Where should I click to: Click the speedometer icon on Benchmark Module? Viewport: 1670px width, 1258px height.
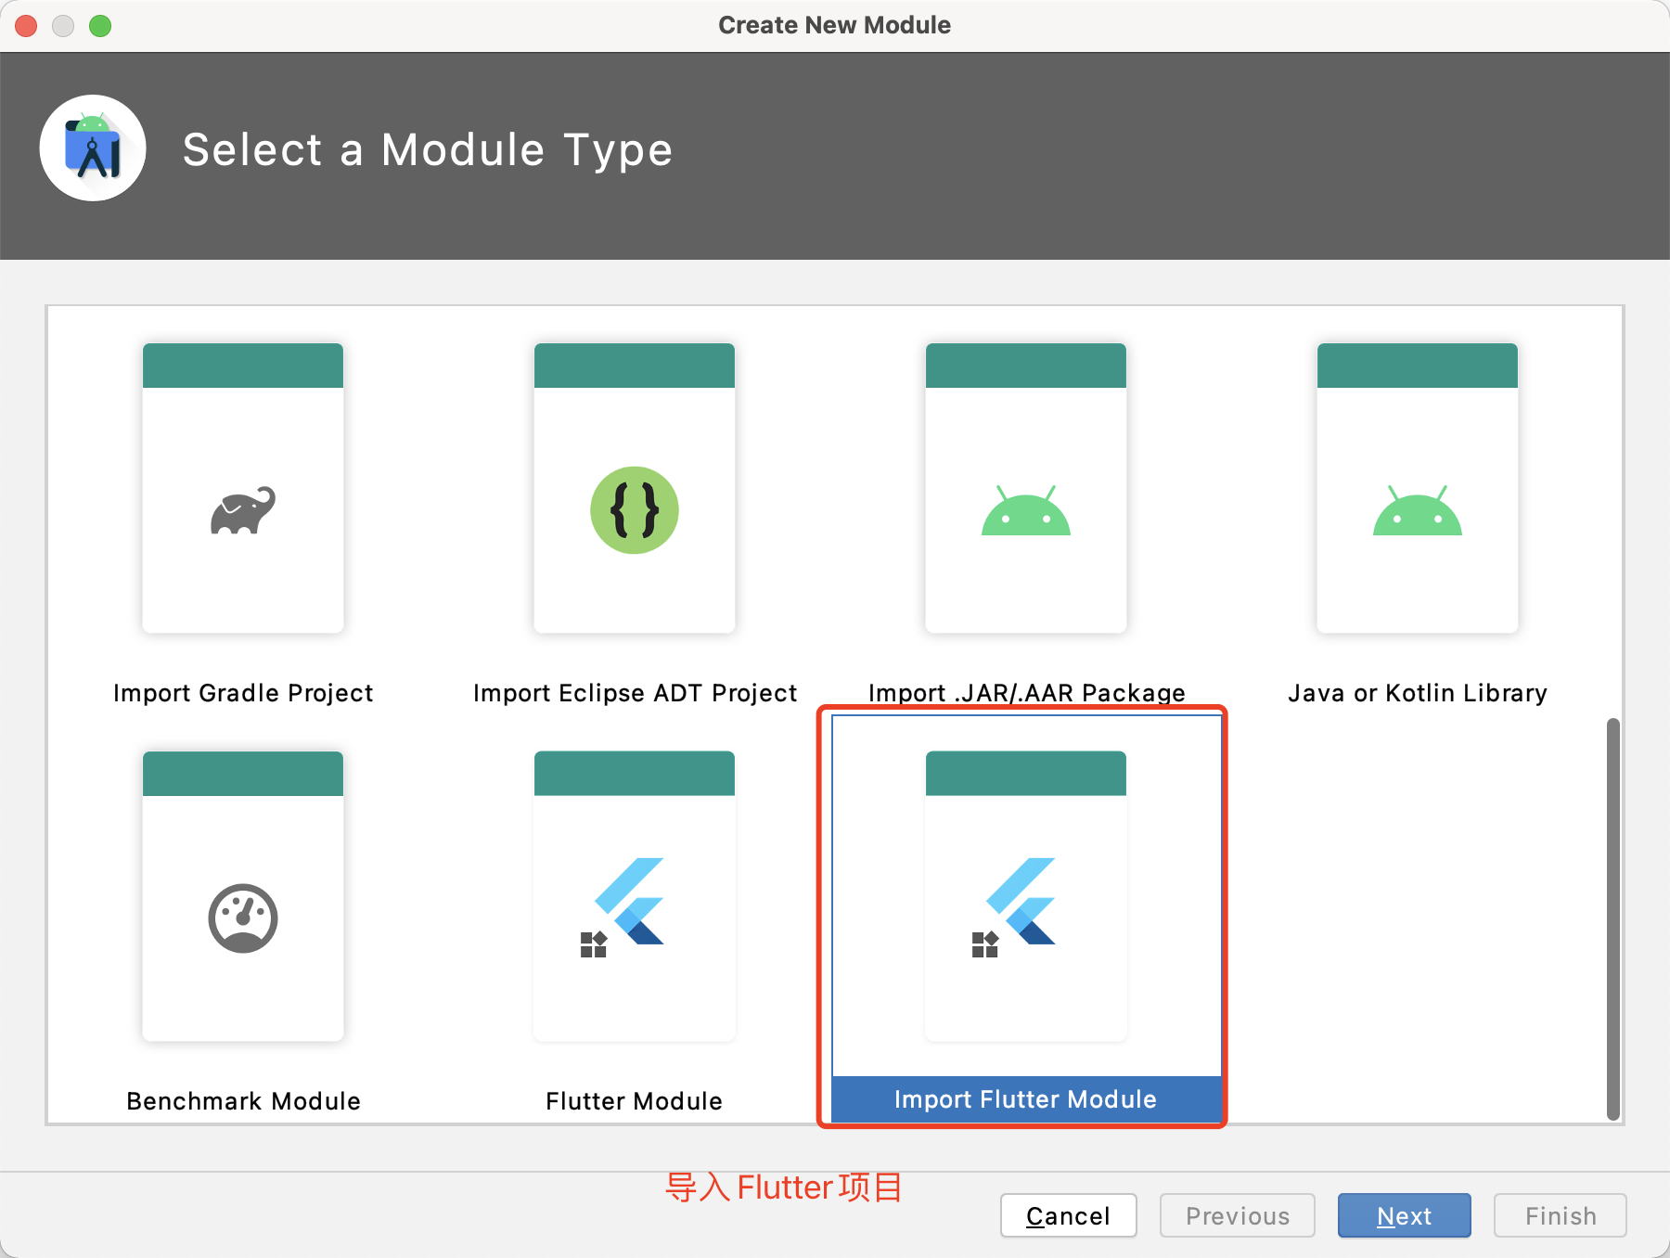(243, 918)
